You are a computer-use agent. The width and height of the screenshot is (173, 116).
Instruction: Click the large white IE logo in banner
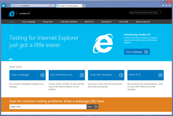(103, 44)
